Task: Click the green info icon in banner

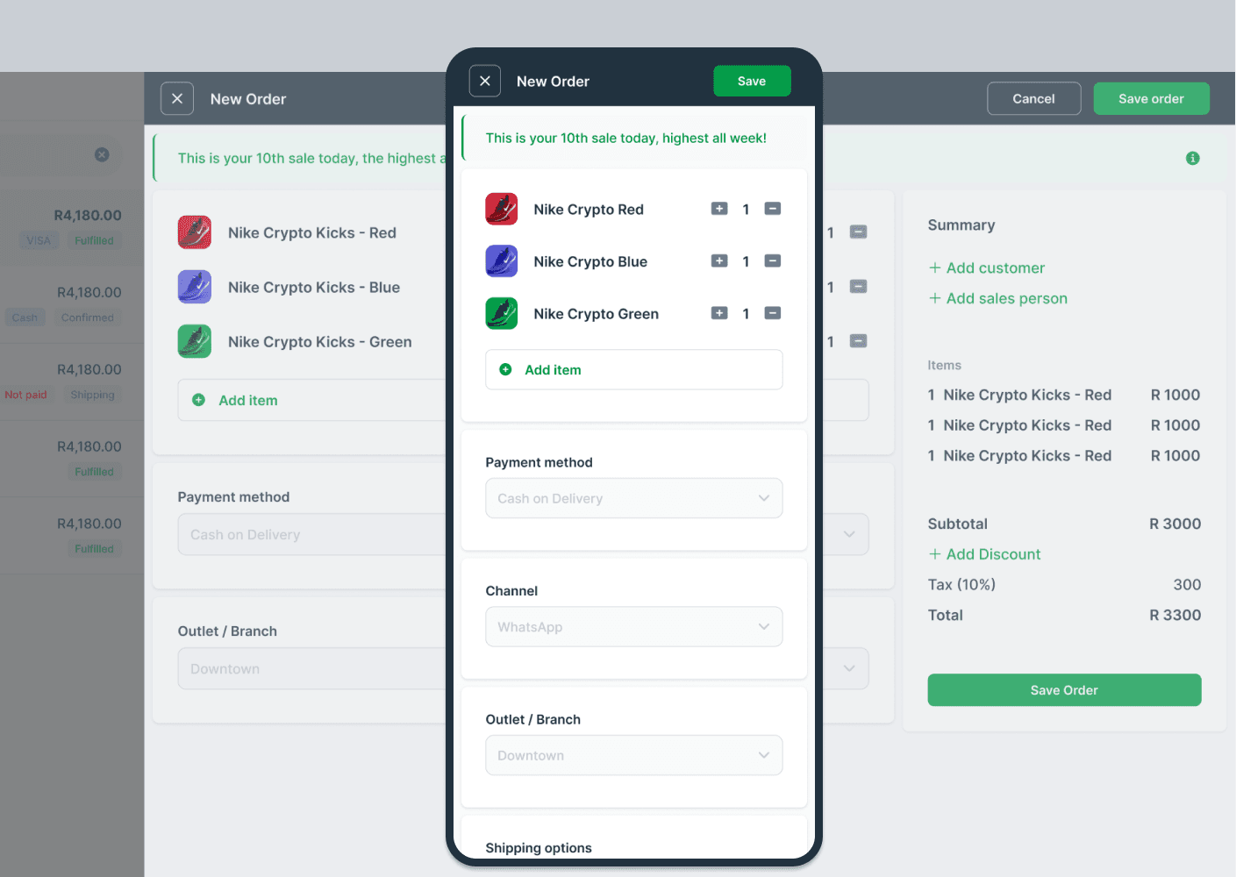Action: (x=1192, y=159)
